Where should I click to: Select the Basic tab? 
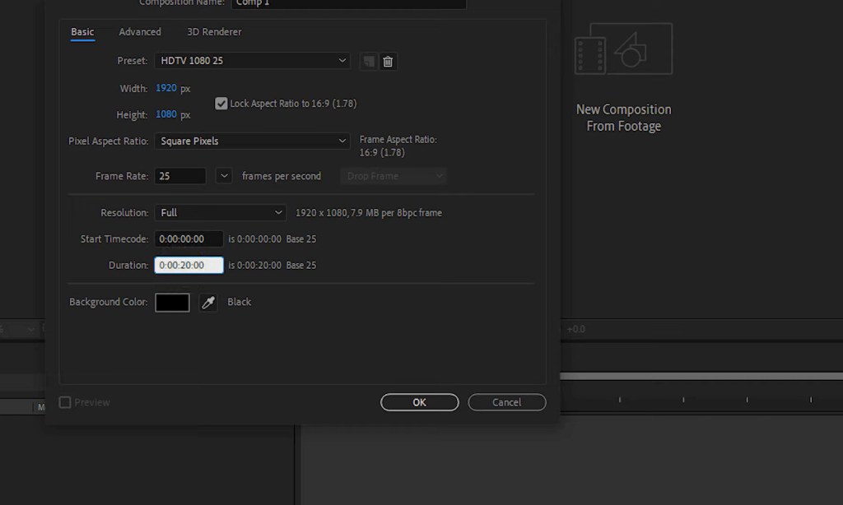pos(82,31)
